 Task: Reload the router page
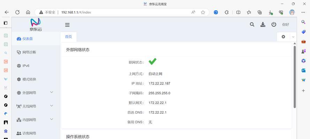click(x=17, y=12)
